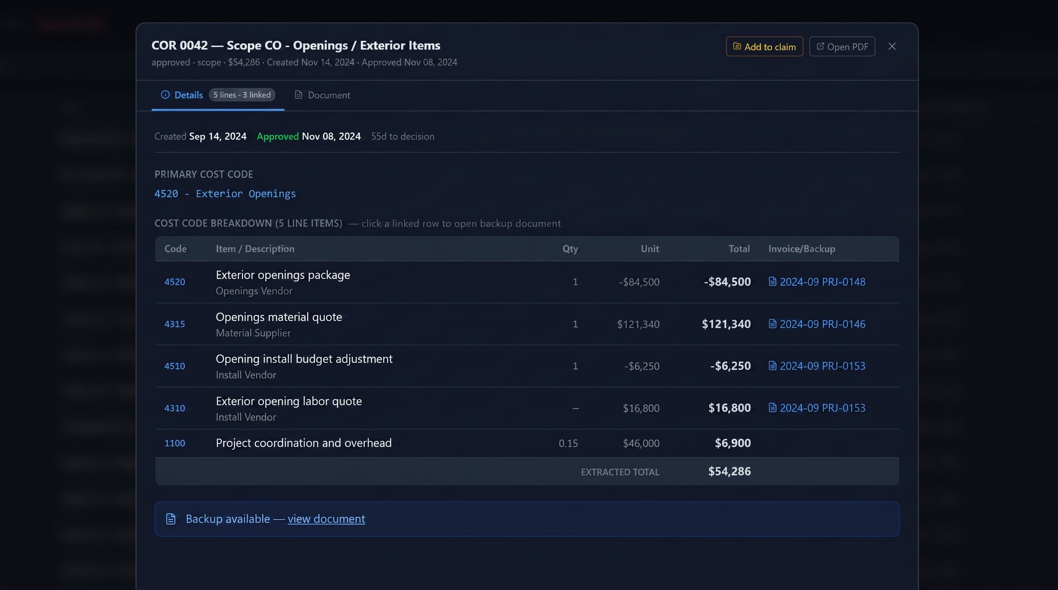Screen dimensions: 1058x590
Task: Click document icon in Opening install budget row
Action: [x=772, y=366]
